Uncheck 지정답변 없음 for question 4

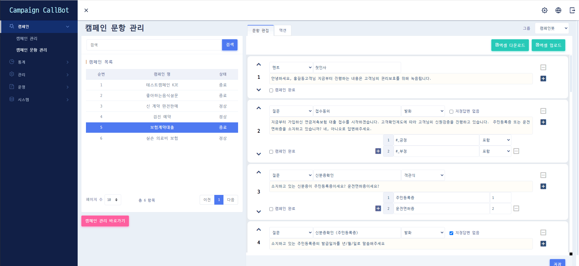click(451, 233)
